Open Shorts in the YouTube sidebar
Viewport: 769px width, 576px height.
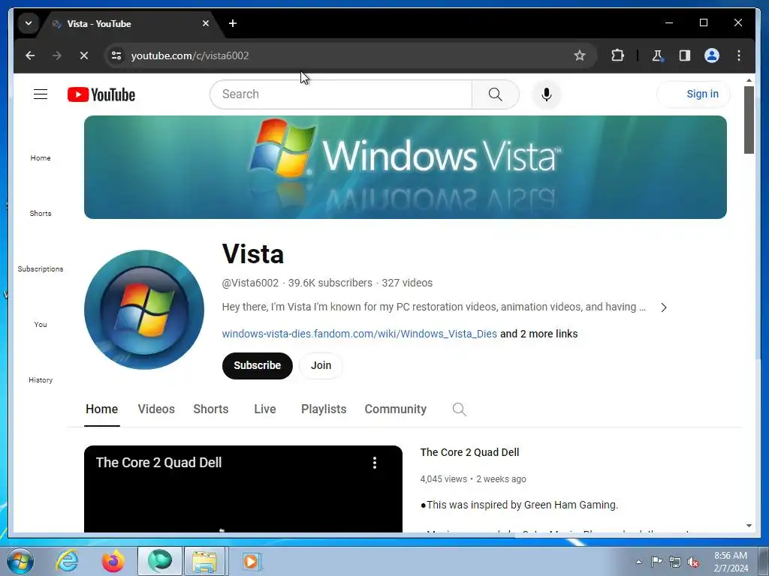coord(41,213)
